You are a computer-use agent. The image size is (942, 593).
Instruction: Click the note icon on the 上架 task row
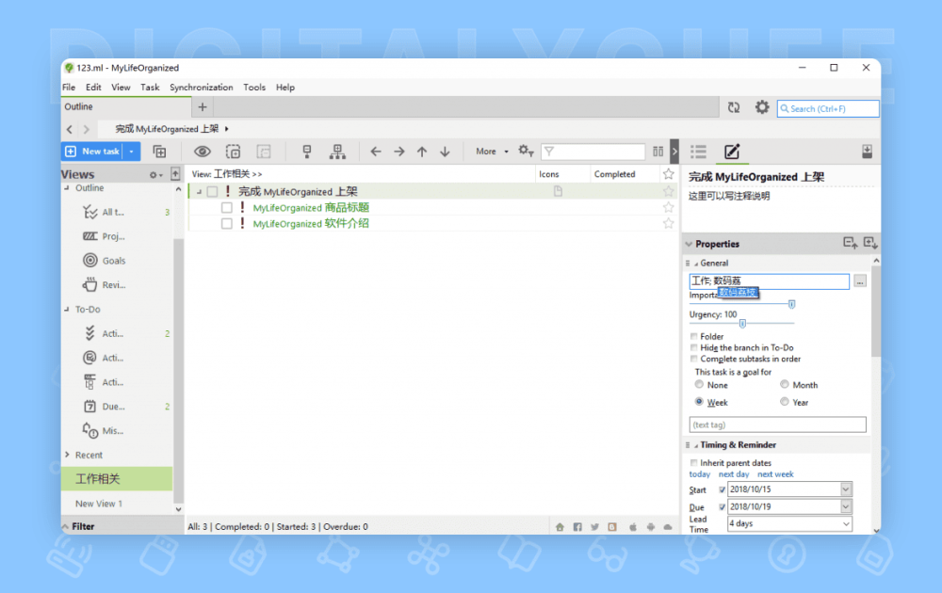click(x=558, y=191)
